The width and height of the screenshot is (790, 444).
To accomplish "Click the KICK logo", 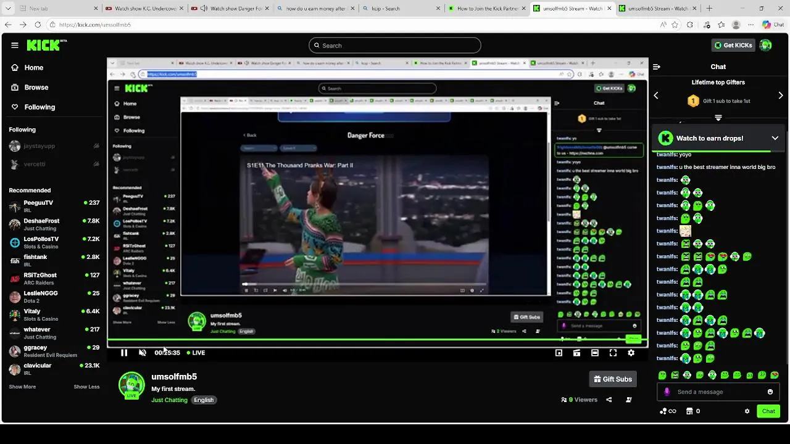I will [x=47, y=45].
